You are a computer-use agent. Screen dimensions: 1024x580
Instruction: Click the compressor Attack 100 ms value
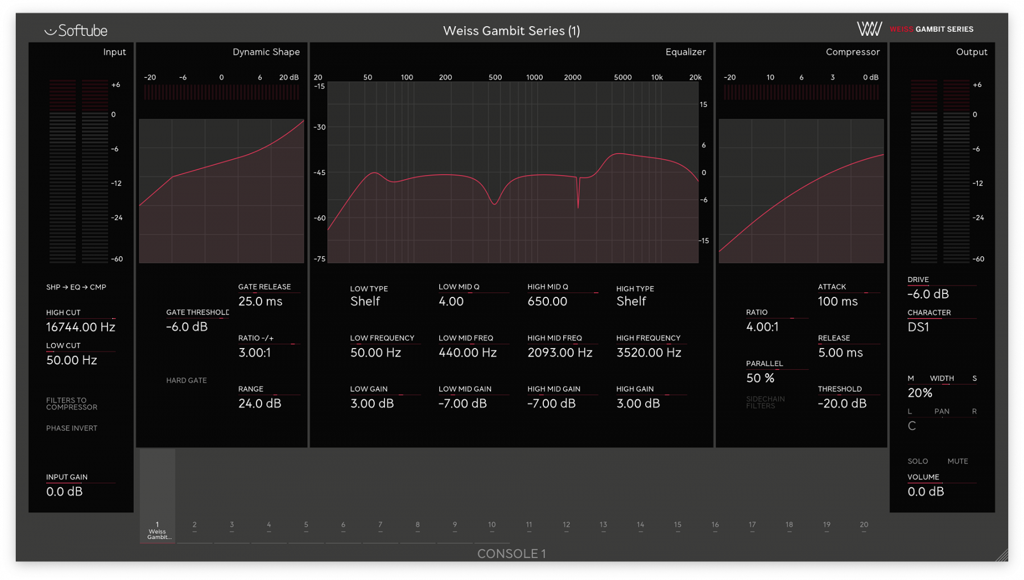(x=837, y=301)
